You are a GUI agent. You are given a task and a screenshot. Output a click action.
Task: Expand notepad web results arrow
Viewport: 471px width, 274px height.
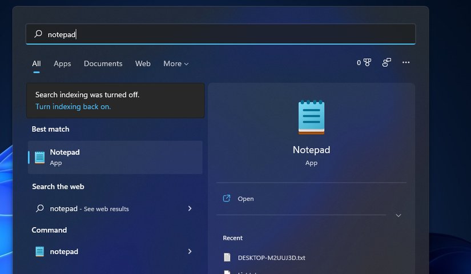pos(190,209)
